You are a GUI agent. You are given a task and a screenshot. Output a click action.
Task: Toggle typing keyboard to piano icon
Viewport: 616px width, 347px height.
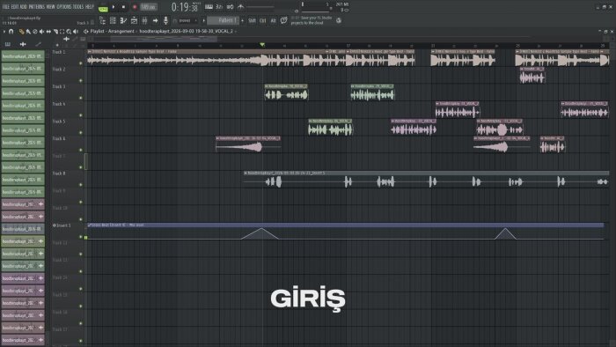[209, 7]
